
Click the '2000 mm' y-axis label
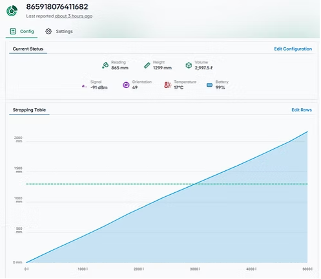[x=18, y=139]
